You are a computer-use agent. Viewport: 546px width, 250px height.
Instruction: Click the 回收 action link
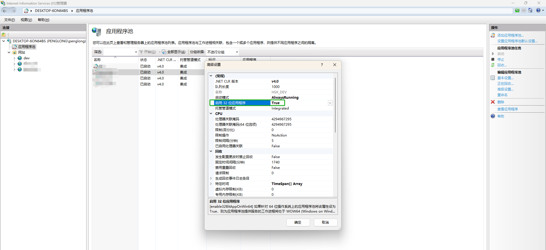(x=502, y=65)
